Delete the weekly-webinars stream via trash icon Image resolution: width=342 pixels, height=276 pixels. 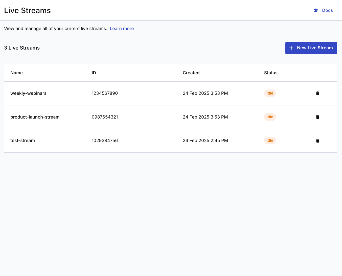(x=317, y=93)
